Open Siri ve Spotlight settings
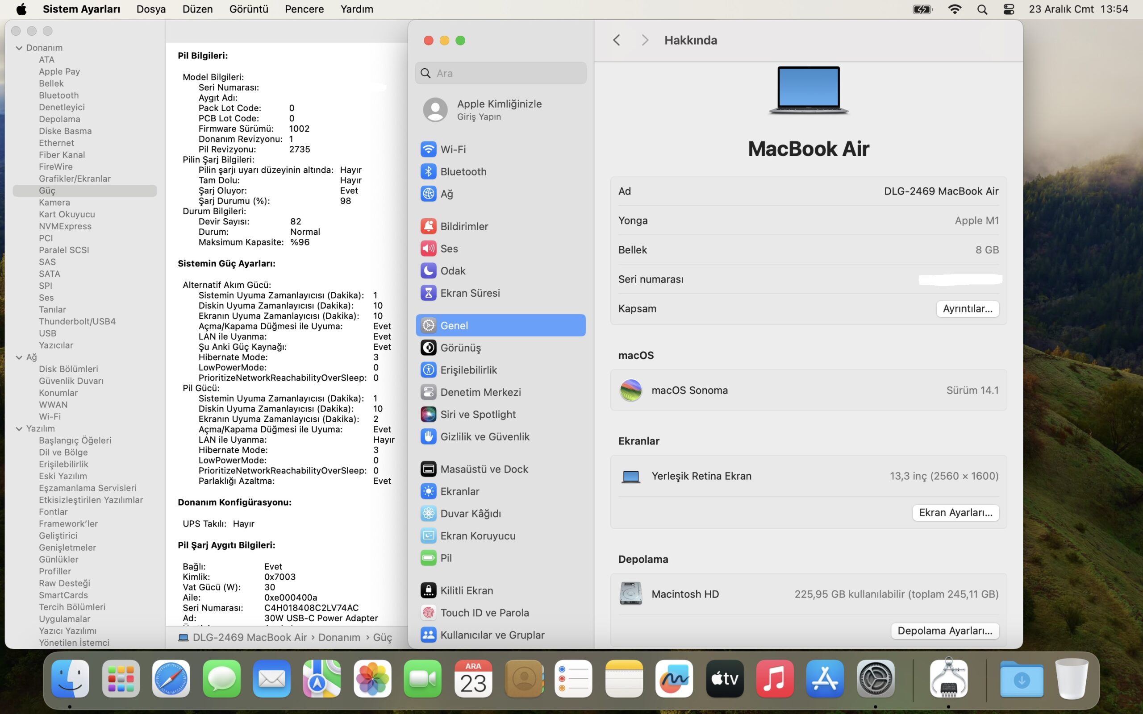 pos(500,414)
